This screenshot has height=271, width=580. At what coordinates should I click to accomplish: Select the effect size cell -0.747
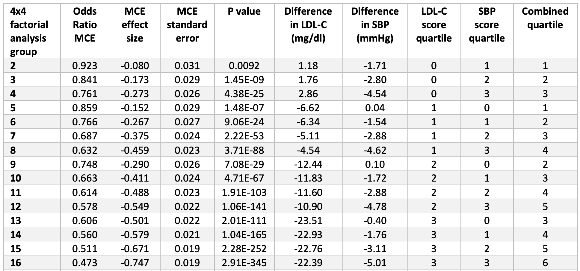click(135, 263)
